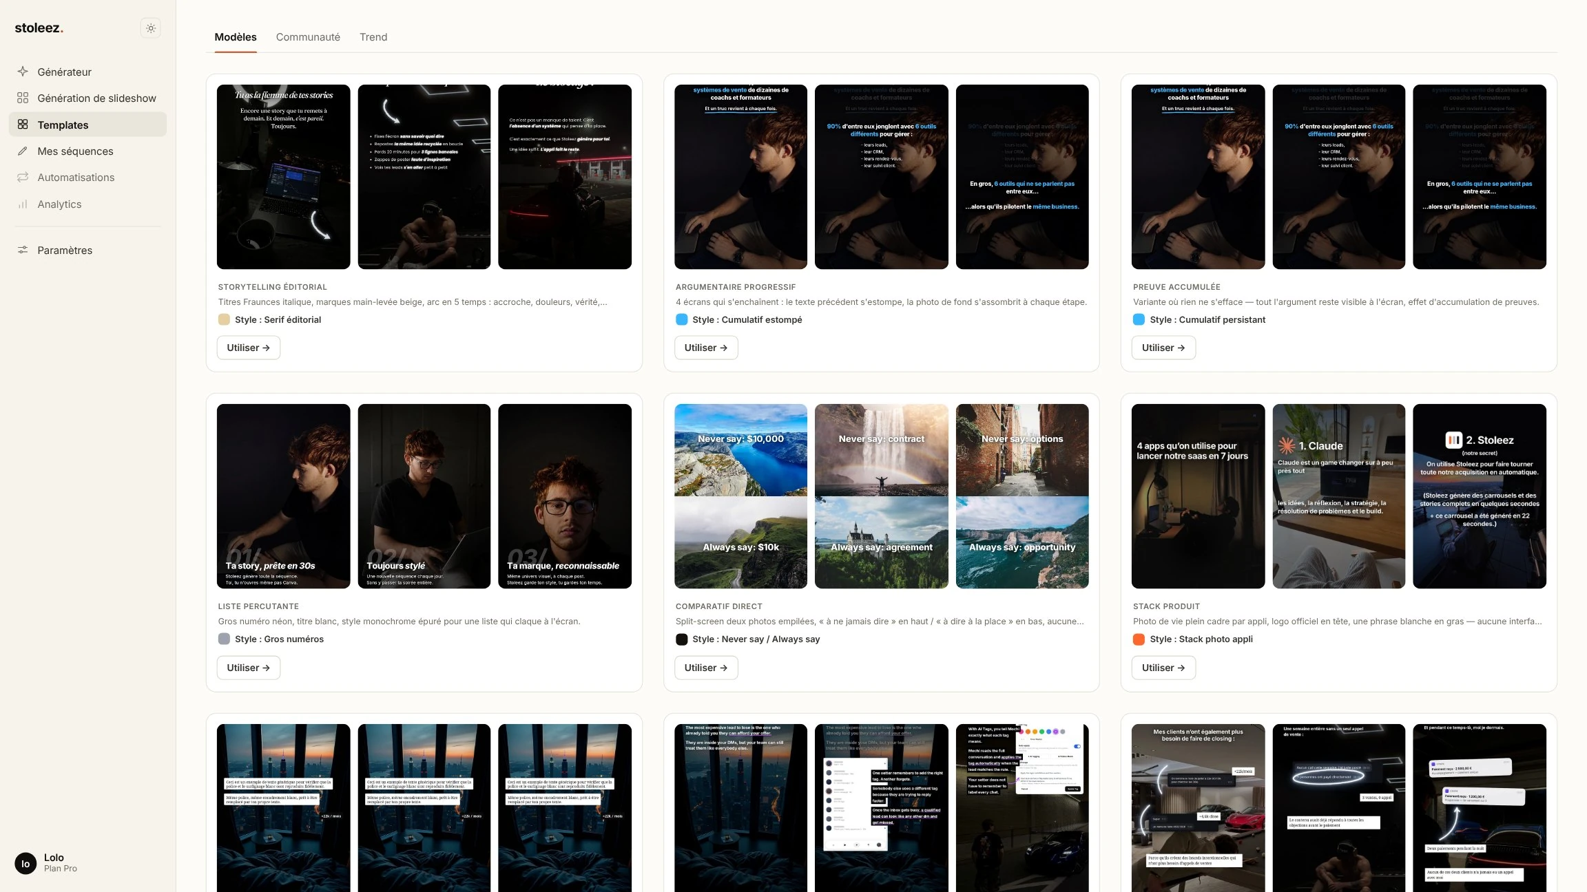Open the '2. Stoleez' slide thumbnail
This screenshot has width=1587, height=892.
(x=1479, y=496)
